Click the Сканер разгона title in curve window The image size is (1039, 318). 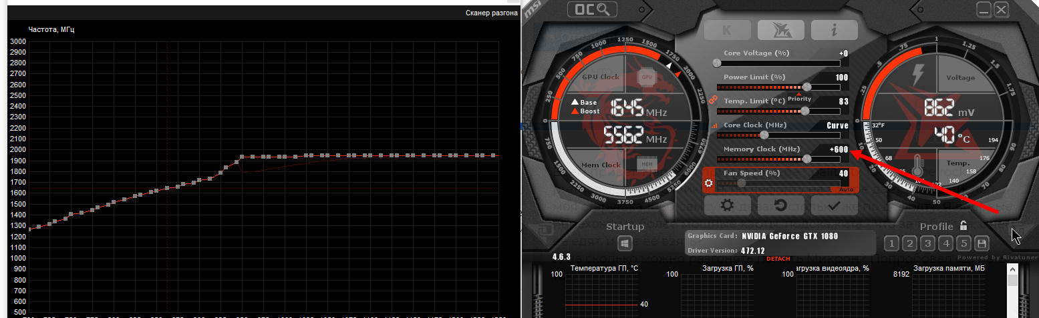491,13
